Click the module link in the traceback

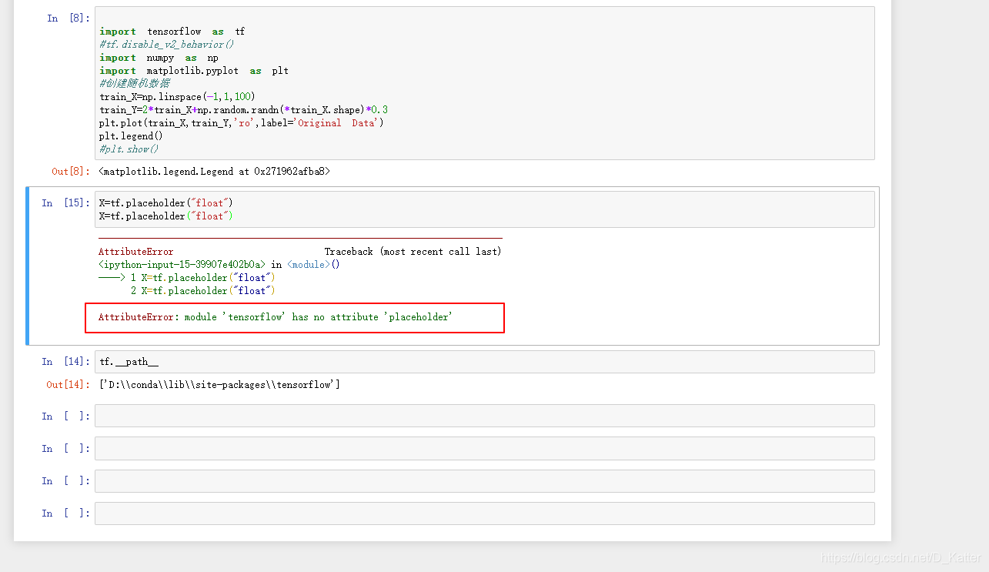[x=308, y=264]
